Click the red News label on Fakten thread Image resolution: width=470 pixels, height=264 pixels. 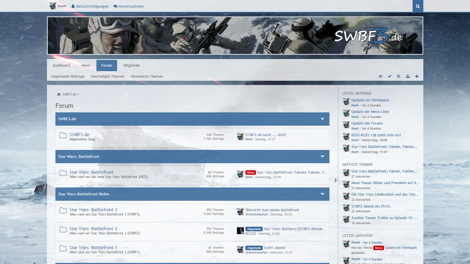(x=251, y=173)
